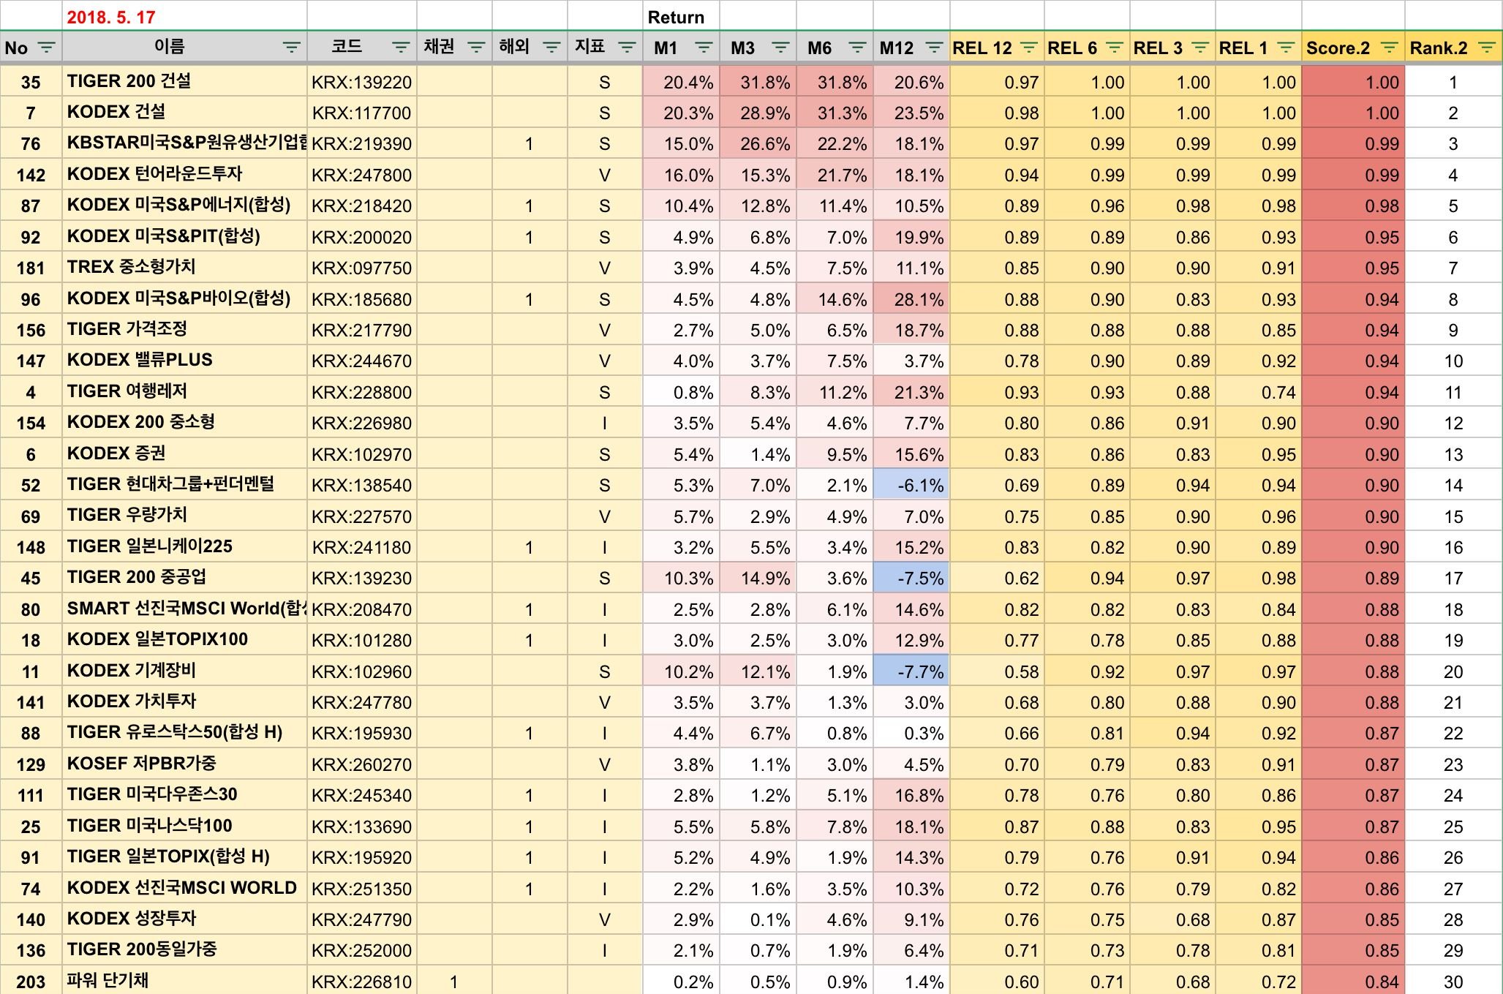Select the TIGER 200 건설 name cell
The width and height of the screenshot is (1503, 994).
click(x=184, y=82)
